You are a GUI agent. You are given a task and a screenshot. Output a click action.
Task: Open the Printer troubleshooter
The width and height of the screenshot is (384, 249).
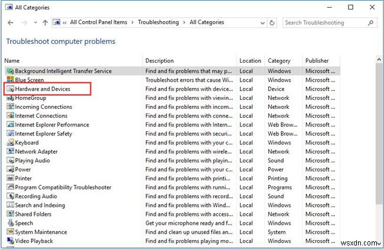24,179
